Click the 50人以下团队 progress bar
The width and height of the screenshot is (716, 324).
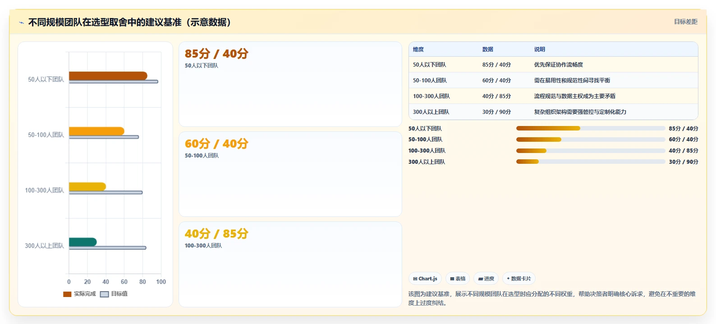pyautogui.click(x=591, y=128)
